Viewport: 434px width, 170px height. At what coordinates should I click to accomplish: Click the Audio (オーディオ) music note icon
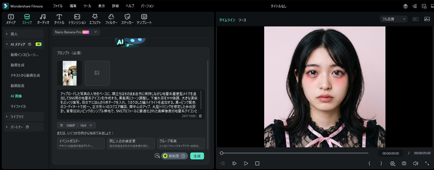(x=43, y=19)
